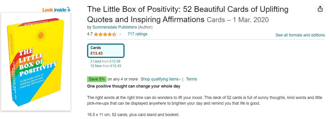Click the share icon at top right
Image resolution: width=330 pixels, height=119 pixels.
click(320, 9)
